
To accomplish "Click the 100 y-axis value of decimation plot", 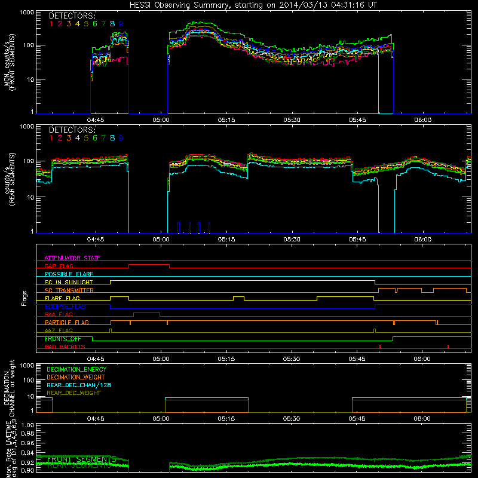I will coord(29,380).
